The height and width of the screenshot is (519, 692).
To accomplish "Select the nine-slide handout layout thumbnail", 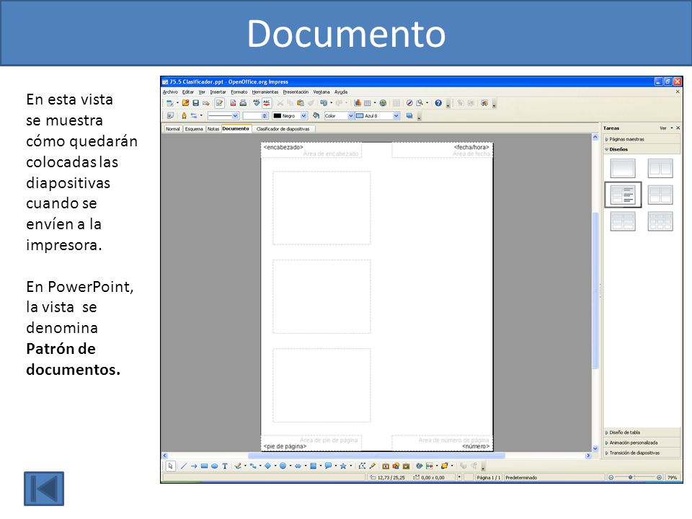I will (661, 221).
